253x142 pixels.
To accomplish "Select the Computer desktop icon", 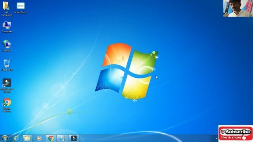I will click(7, 27).
